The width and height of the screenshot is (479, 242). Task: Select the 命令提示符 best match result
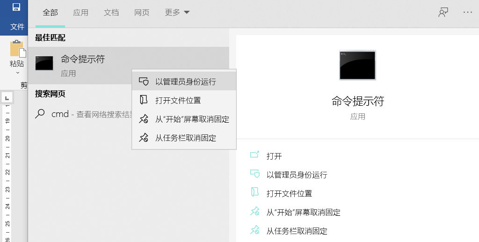(129, 66)
